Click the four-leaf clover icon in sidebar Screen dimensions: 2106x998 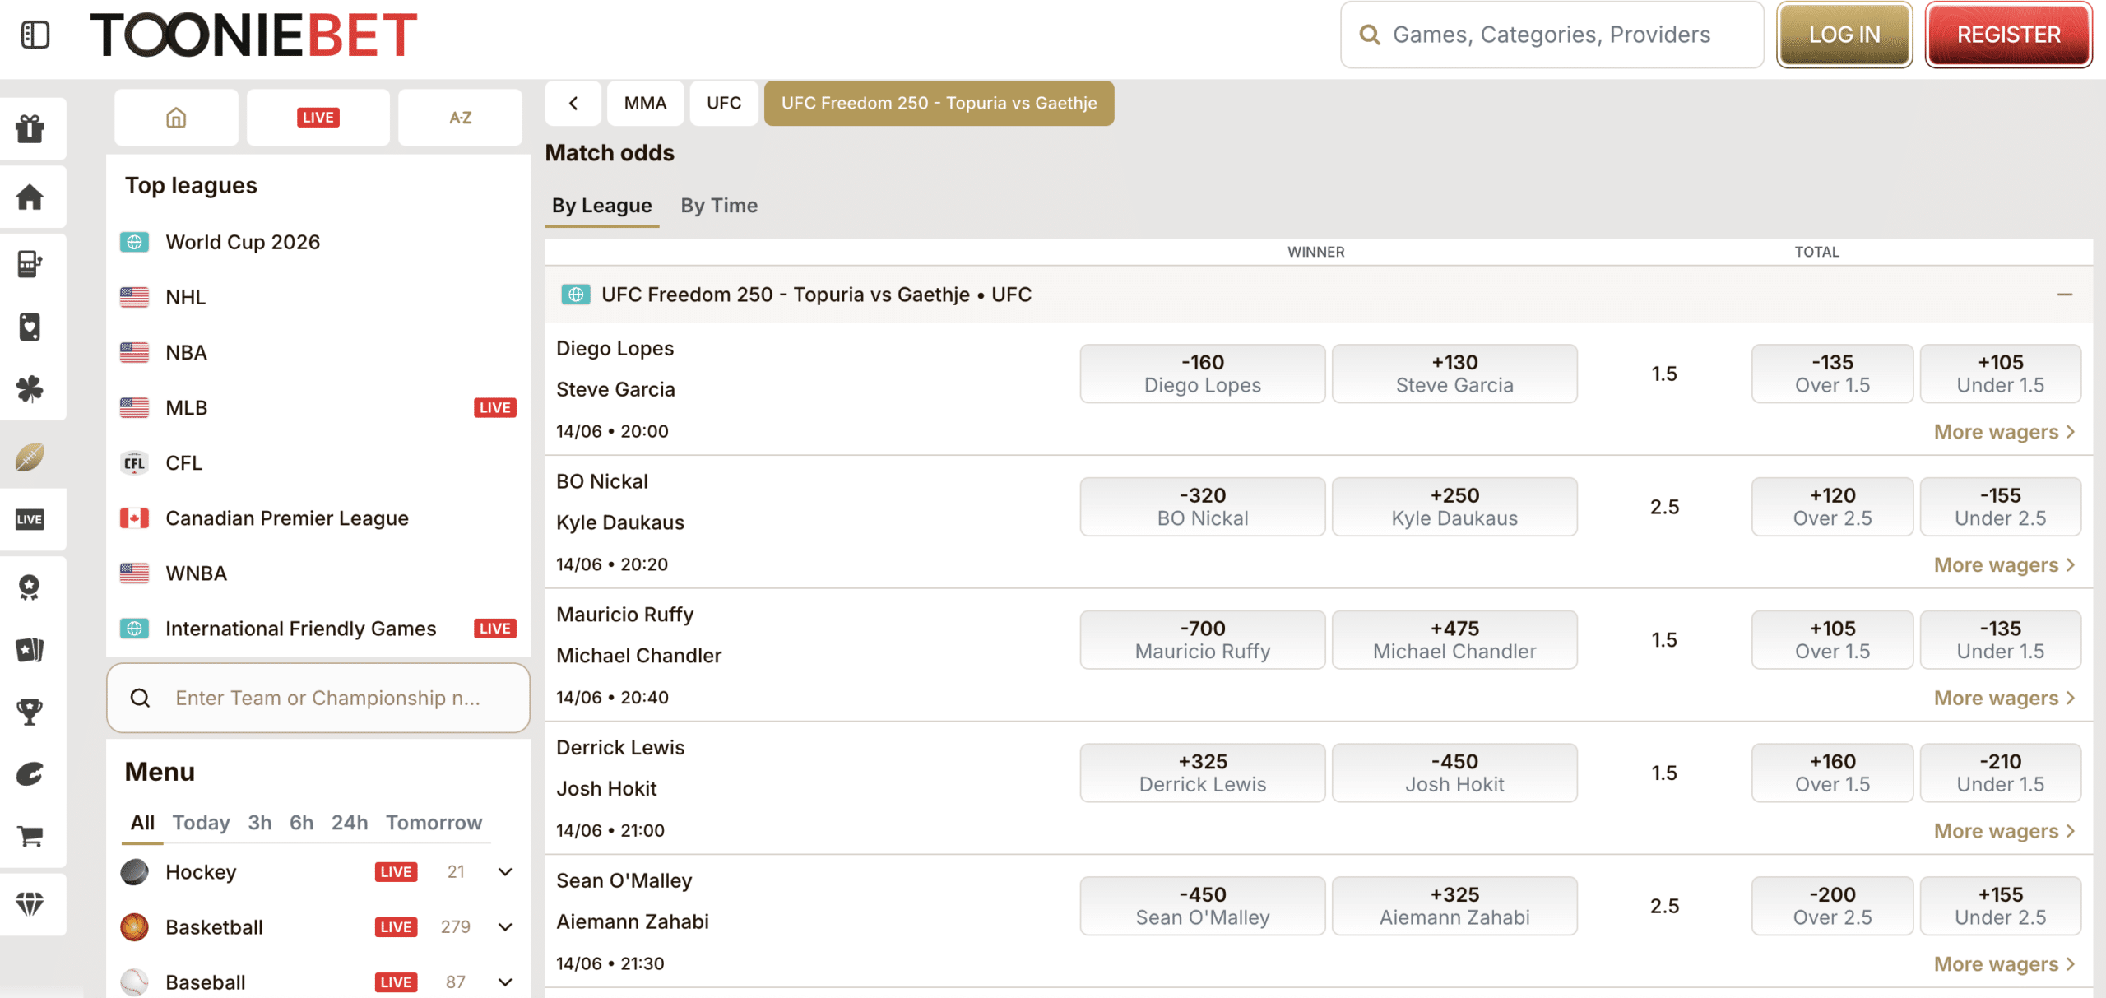click(30, 388)
